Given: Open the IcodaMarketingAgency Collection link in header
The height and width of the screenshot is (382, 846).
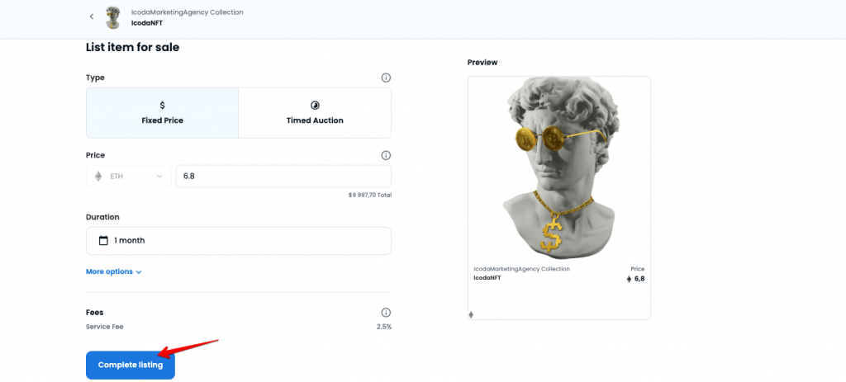Looking at the screenshot, I should [188, 12].
